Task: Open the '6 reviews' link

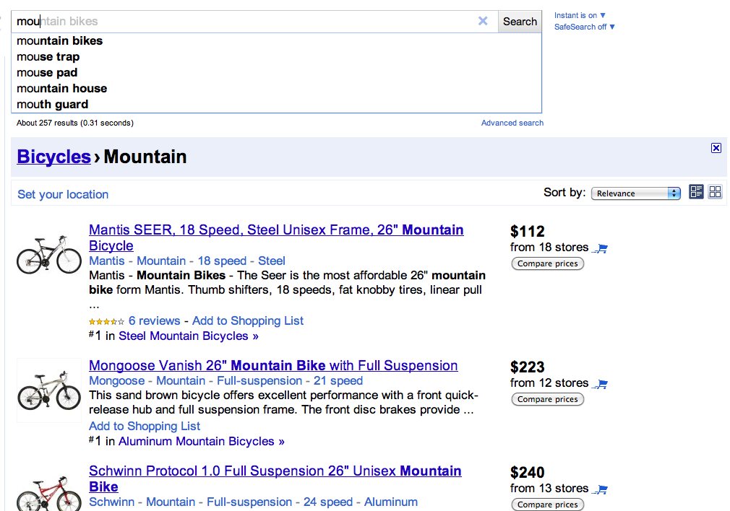Action: tap(154, 321)
